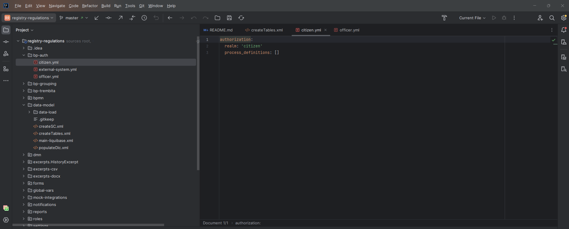Viewport: 569px width, 229px height.
Task: Open Search Everywhere magnifier
Action: 552,18
